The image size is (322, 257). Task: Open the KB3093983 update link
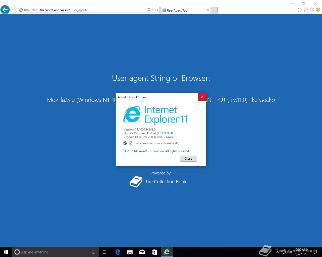click(x=165, y=133)
